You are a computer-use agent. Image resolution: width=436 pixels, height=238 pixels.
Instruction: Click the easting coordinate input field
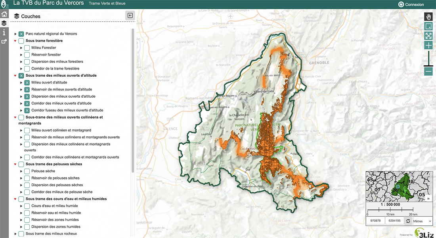pos(375,221)
